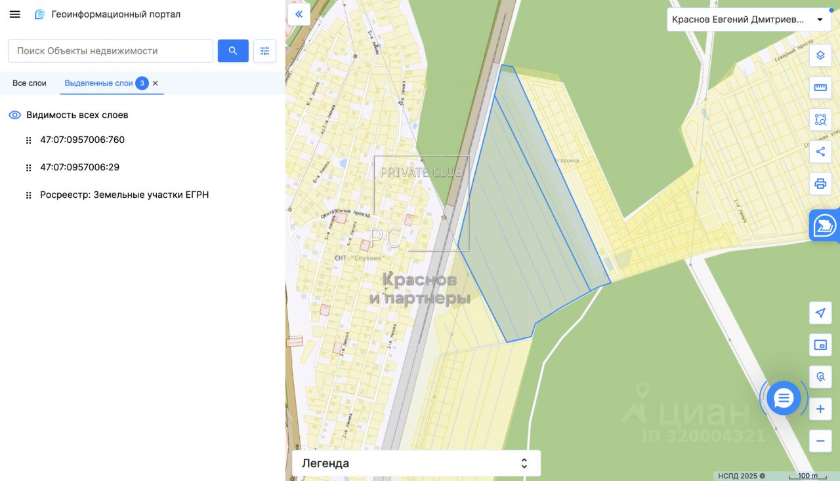Open the hamburger main menu
Viewport: 840px width, 481px height.
click(x=14, y=14)
